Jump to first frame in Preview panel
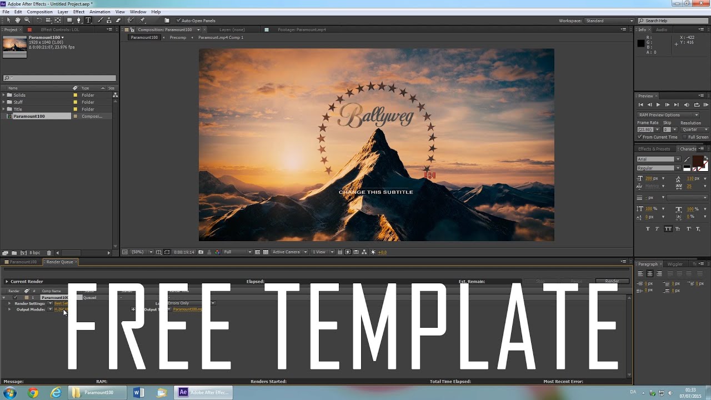Screen dimensions: 711x400 click(x=640, y=104)
